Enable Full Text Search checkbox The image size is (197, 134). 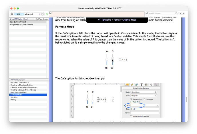tap(35, 19)
